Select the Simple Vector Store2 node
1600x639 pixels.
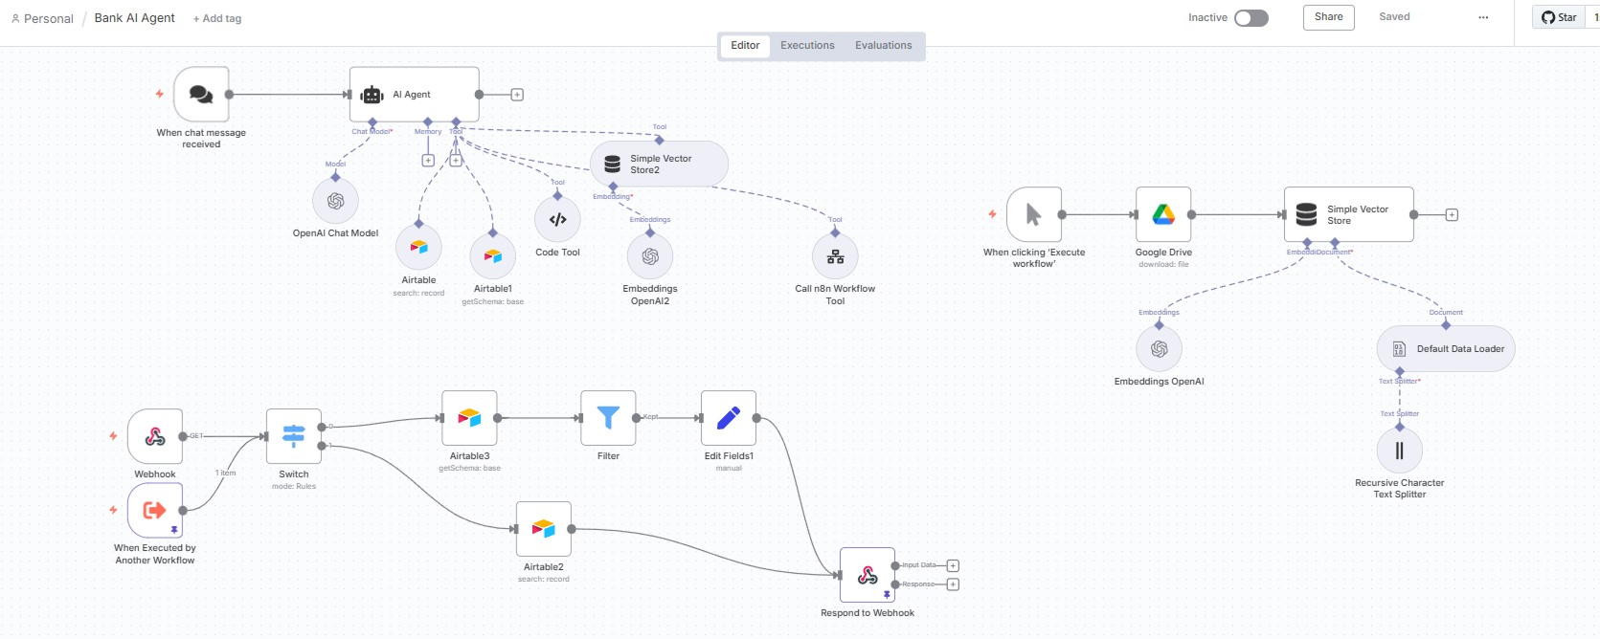pos(659,165)
